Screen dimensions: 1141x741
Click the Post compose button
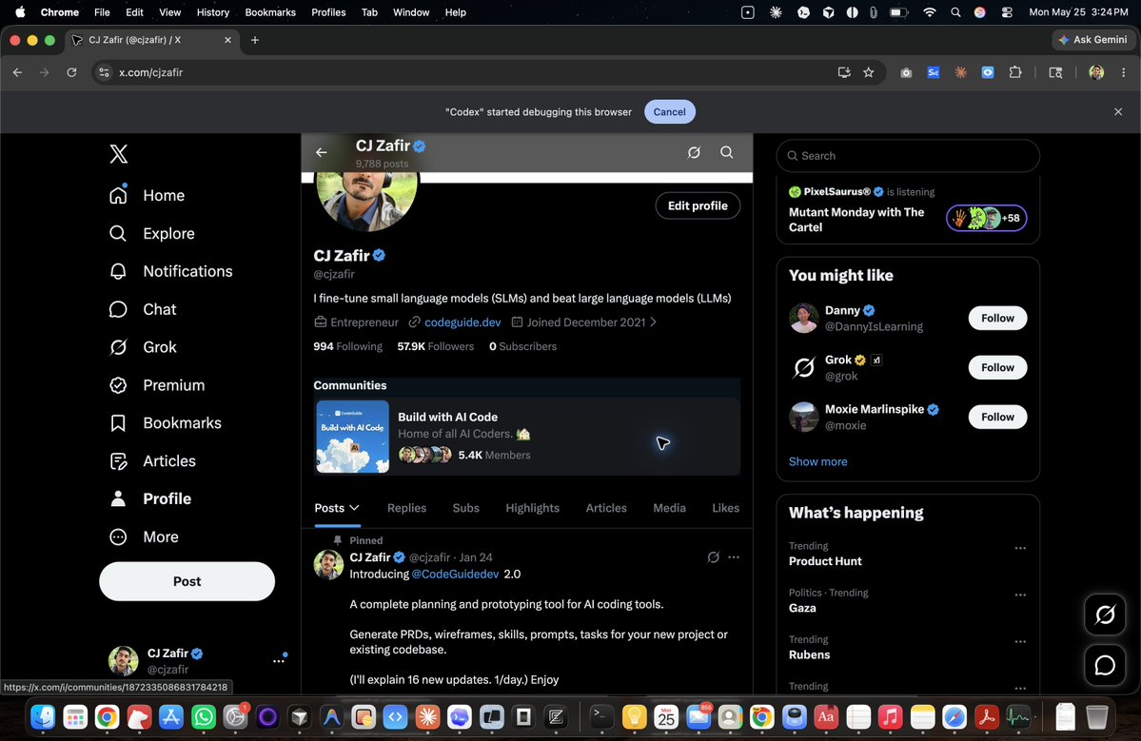(x=187, y=581)
